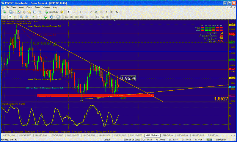Screen dimensions: 237x142
Task: Expand the Arrows tool dropdown arrow
Action: point(119,12)
